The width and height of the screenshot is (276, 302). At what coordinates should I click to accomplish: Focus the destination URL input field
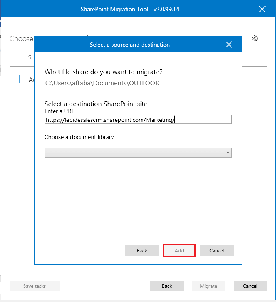coord(138,119)
